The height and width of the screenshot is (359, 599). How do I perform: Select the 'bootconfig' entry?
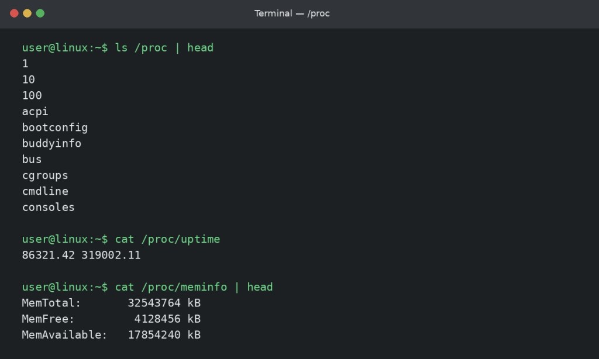pos(55,127)
